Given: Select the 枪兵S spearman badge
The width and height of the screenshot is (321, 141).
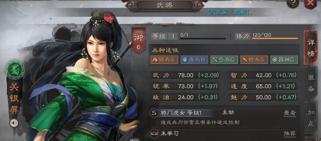Looking at the screenshot, I should pos(254,60).
